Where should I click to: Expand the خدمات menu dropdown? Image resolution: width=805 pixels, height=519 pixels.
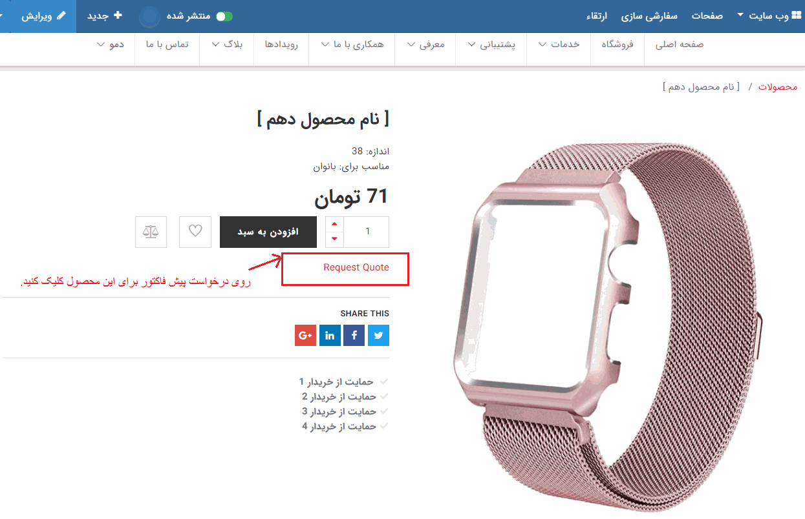tap(559, 45)
